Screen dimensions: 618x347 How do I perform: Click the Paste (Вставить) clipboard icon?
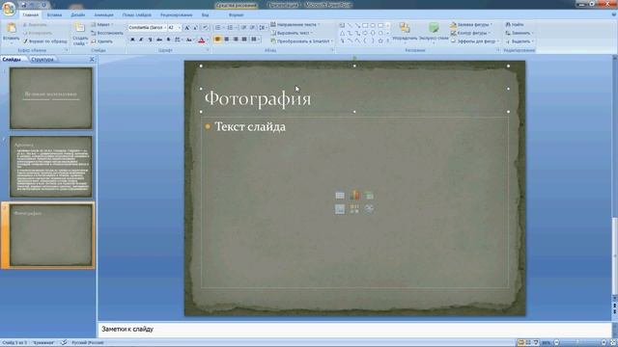[x=12, y=28]
